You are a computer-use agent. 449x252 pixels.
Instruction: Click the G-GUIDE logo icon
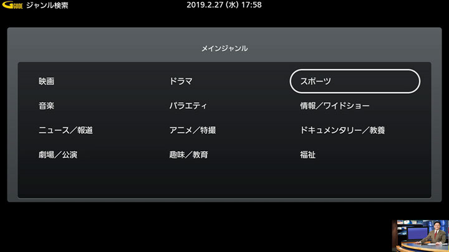pyautogui.click(x=12, y=5)
